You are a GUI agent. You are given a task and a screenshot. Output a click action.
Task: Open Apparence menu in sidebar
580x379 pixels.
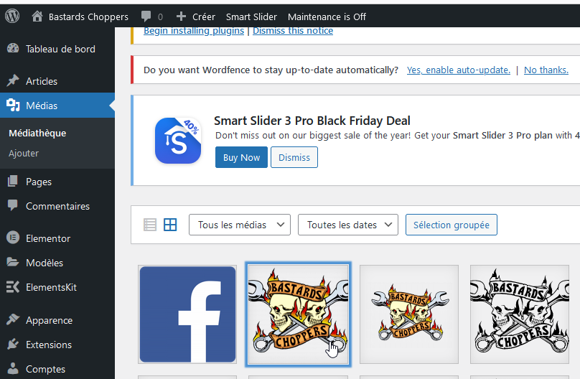point(49,320)
